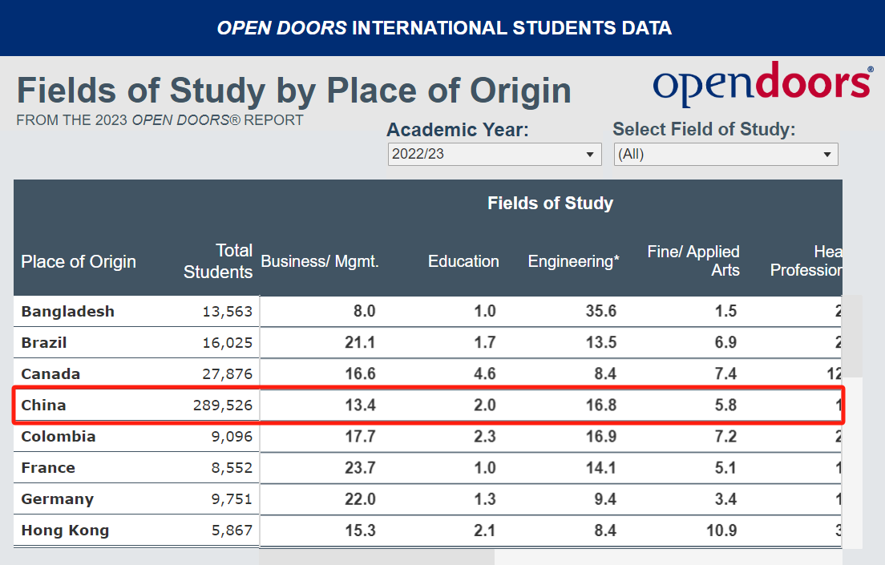Click the Open Doors International Students Data banner

[444, 28]
